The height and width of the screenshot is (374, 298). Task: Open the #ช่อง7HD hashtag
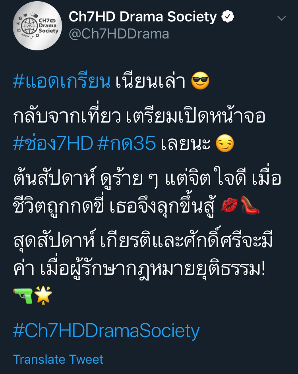pyautogui.click(x=53, y=143)
